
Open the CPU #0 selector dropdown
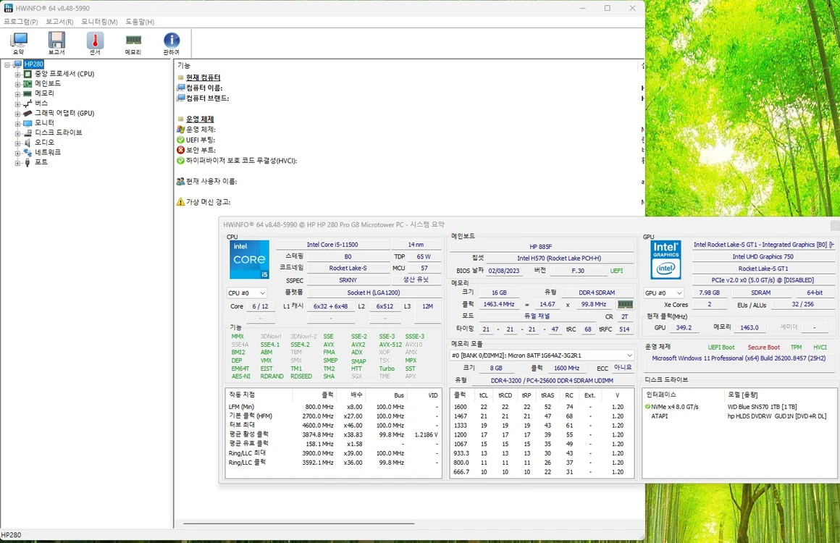pos(247,293)
